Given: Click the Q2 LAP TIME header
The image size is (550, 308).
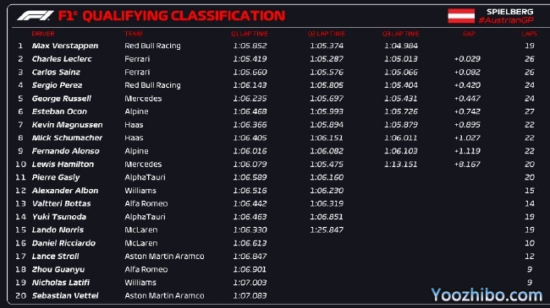Looking at the screenshot, I should click(x=327, y=34).
